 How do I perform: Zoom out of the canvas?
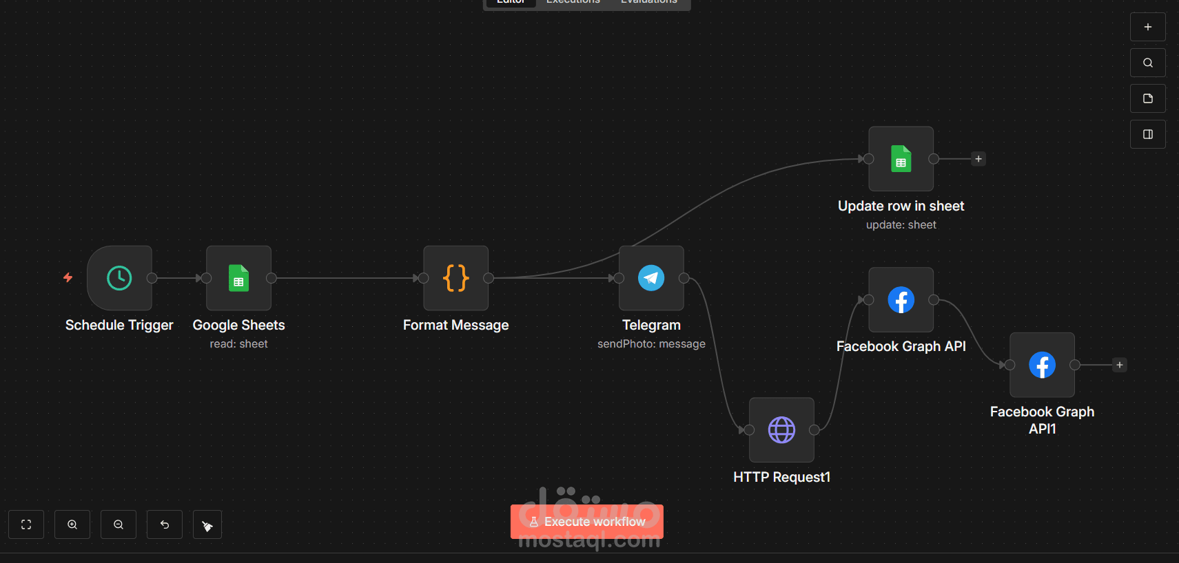(x=119, y=524)
